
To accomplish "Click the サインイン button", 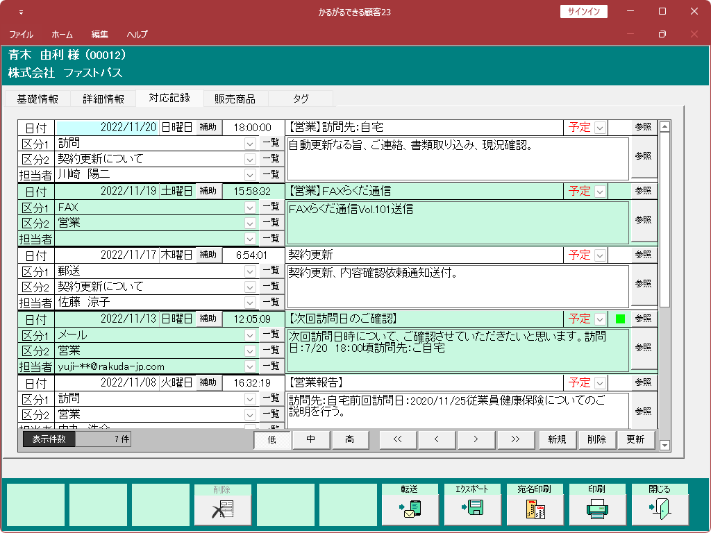I will [x=583, y=12].
